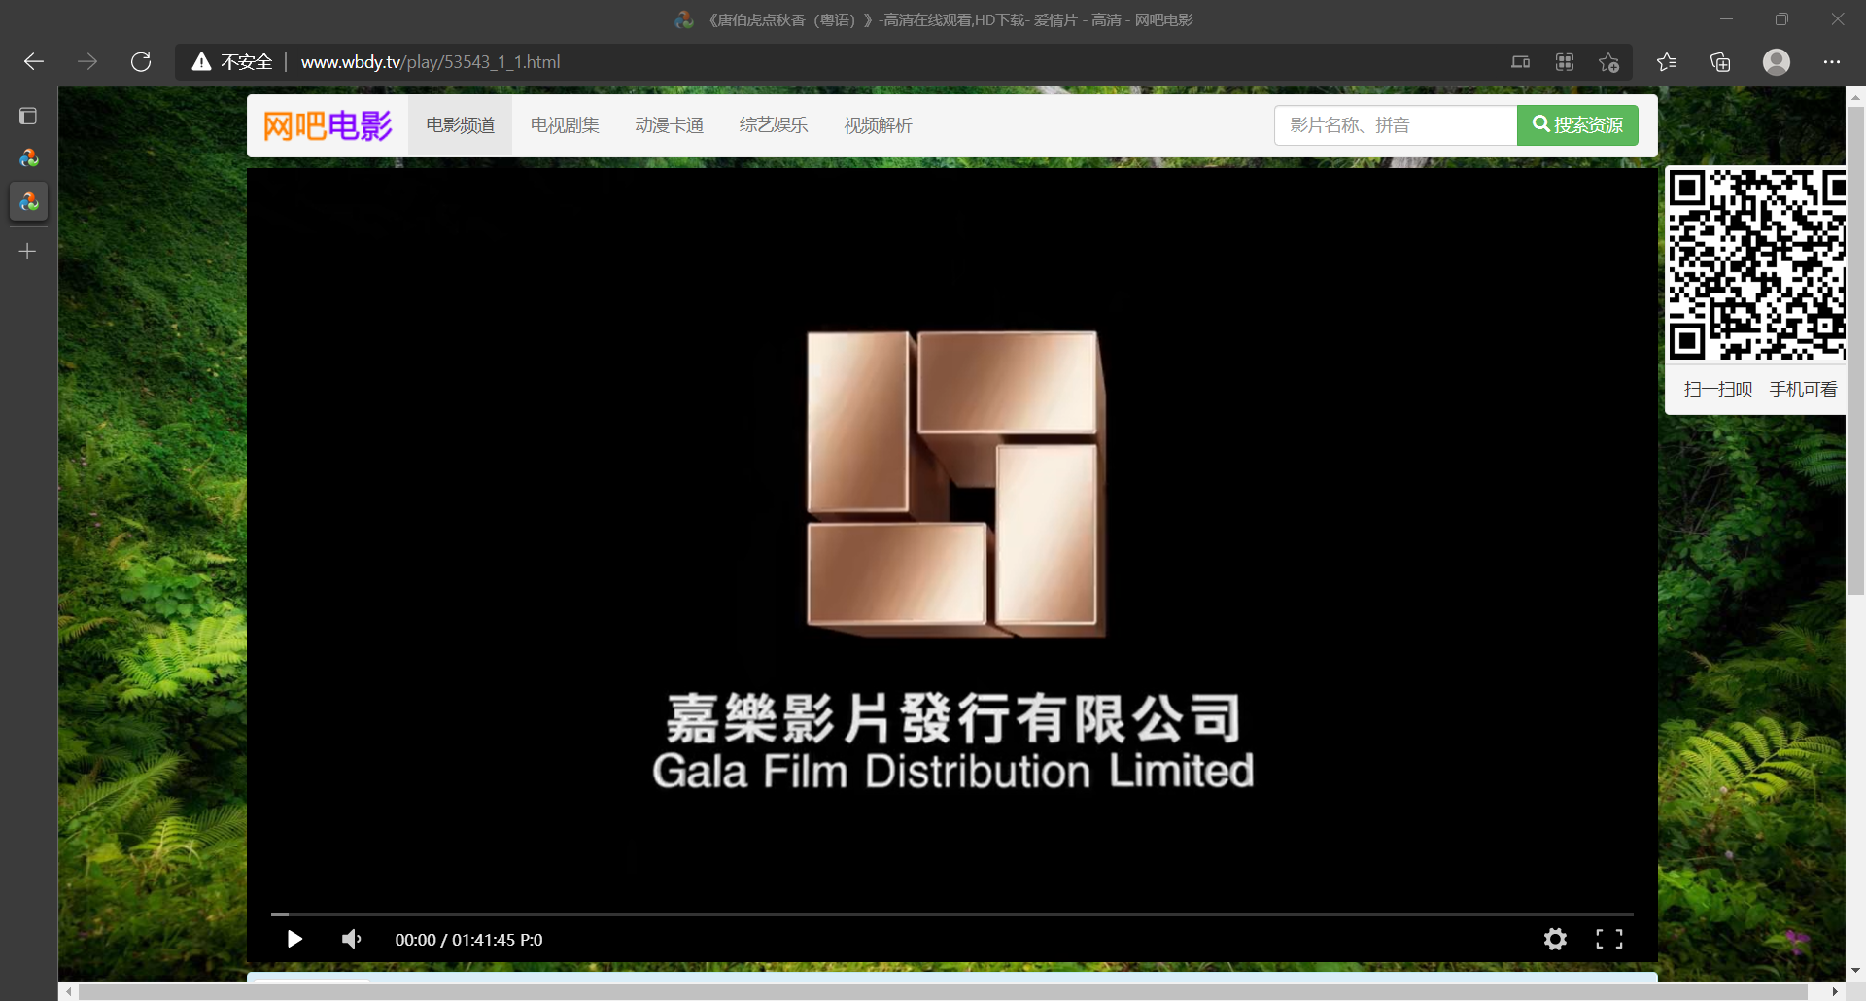Viewport: 1866px width, 1001px height.
Task: Open browser Settings and more menu
Action: click(x=1832, y=62)
